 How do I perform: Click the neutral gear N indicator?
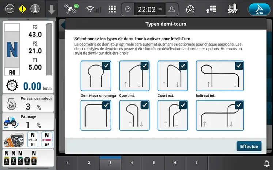point(12,50)
